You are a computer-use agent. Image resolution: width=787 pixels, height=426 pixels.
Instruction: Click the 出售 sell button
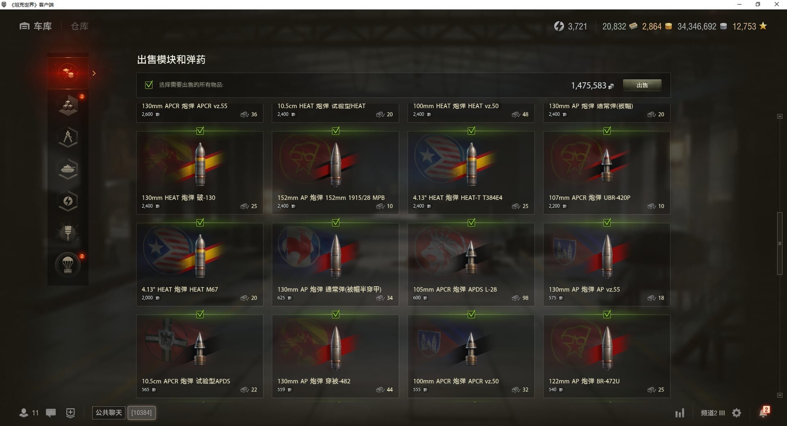tap(642, 85)
